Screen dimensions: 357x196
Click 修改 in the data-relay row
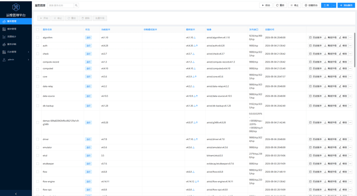click(343, 86)
